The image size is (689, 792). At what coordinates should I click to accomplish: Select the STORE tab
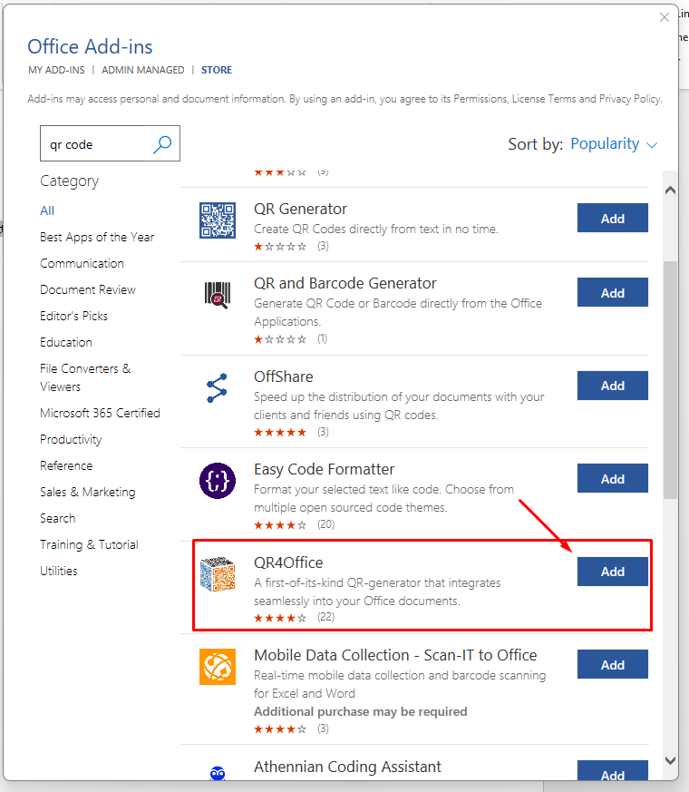click(x=217, y=70)
